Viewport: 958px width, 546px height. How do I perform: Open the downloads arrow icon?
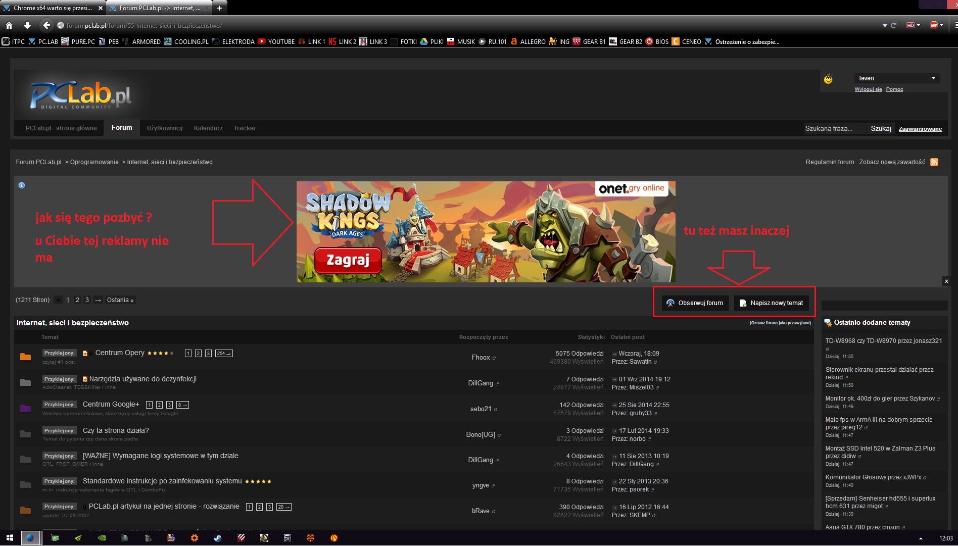point(27,25)
